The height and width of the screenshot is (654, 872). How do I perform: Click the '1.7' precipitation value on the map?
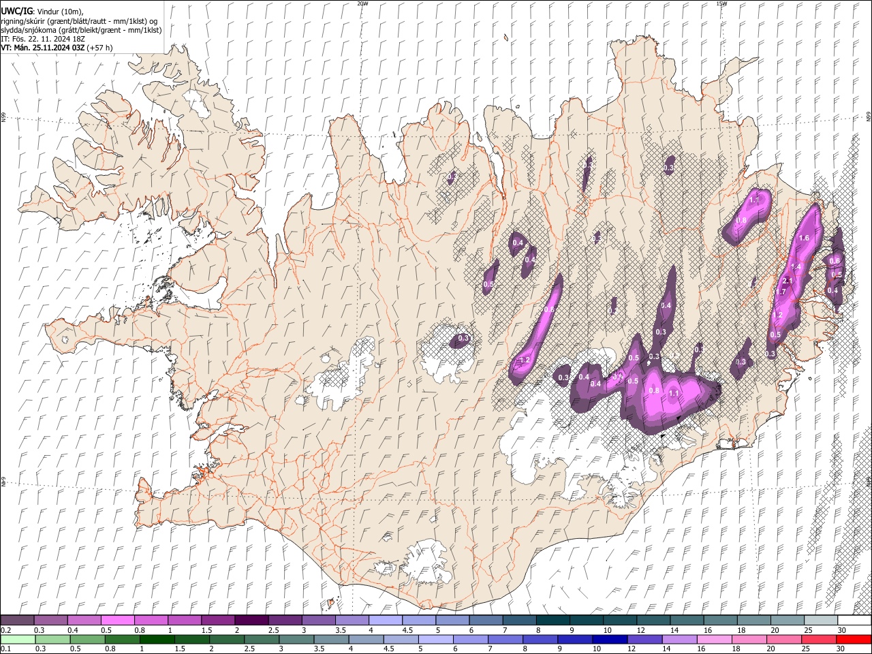pyautogui.click(x=781, y=292)
